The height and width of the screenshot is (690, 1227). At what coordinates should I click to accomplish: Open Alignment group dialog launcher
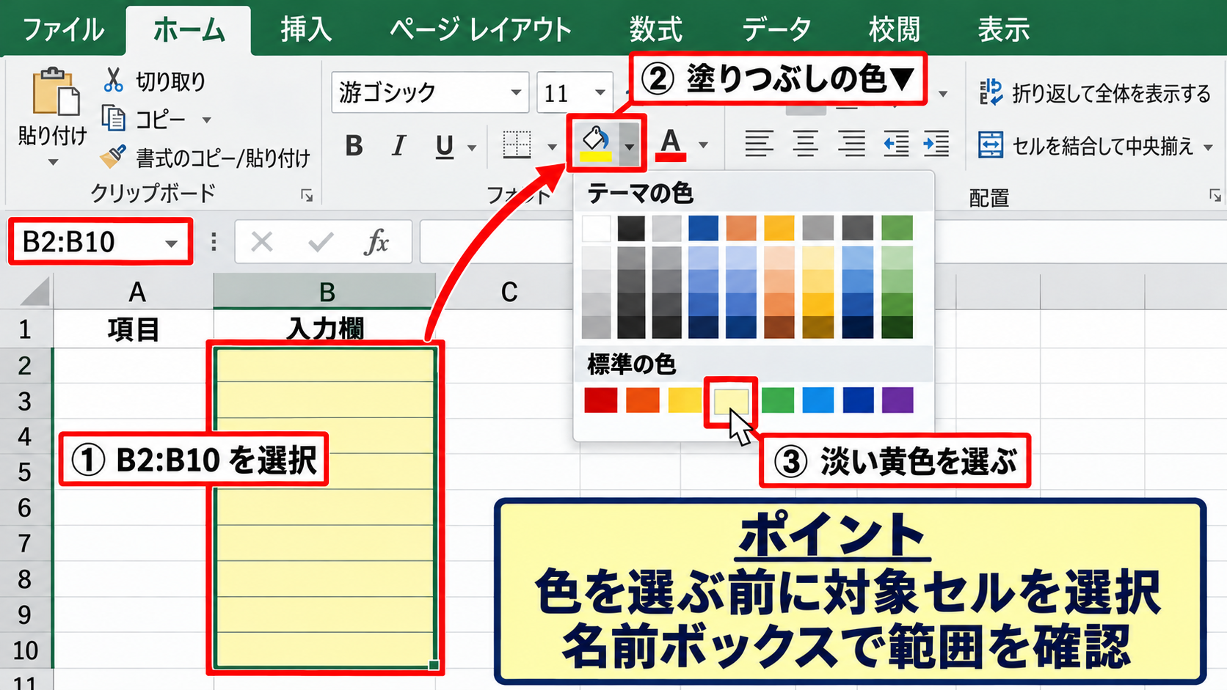[1215, 195]
